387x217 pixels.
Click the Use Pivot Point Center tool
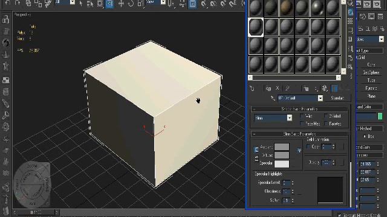[x=171, y=4]
